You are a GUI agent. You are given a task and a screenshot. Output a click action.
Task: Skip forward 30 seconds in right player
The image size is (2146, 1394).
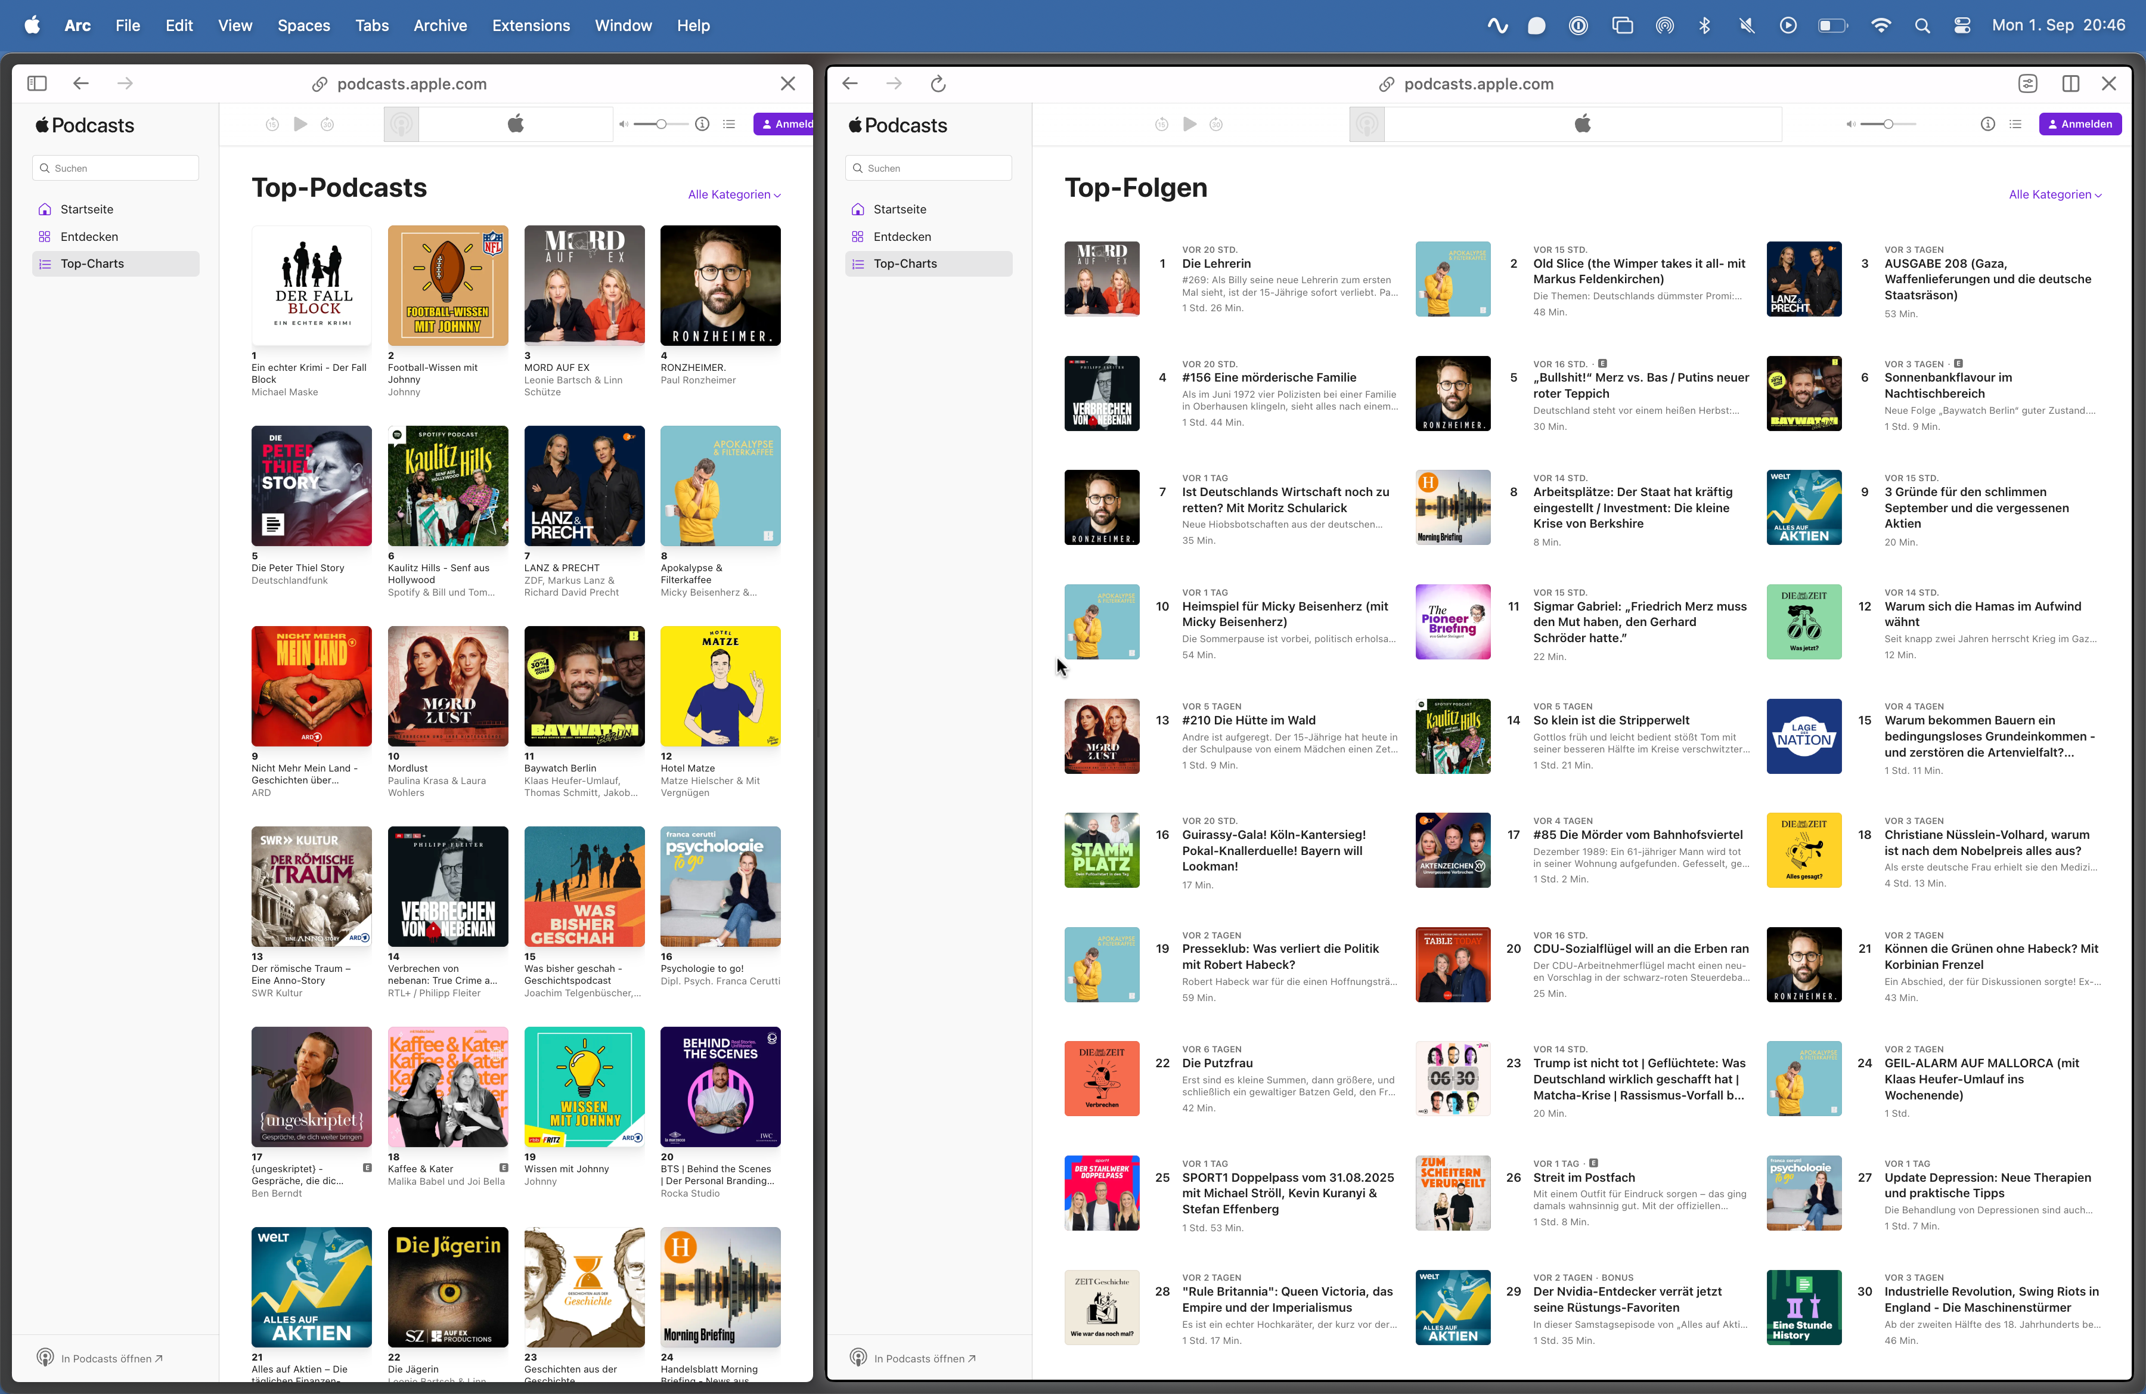1217,125
